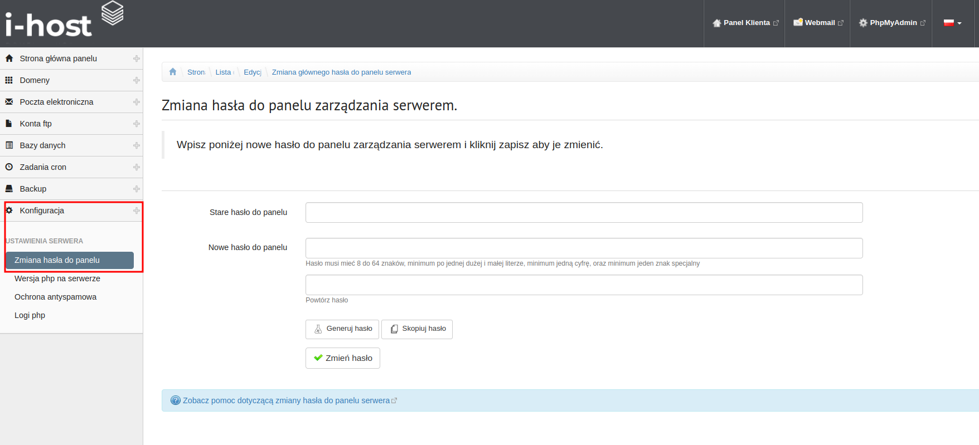Expand the Backup menu section
This screenshot has width=979, height=445.
[136, 189]
